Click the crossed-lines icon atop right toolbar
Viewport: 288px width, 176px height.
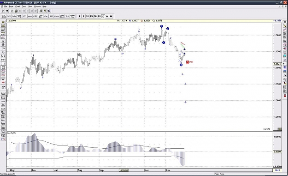pyautogui.click(x=285, y=22)
